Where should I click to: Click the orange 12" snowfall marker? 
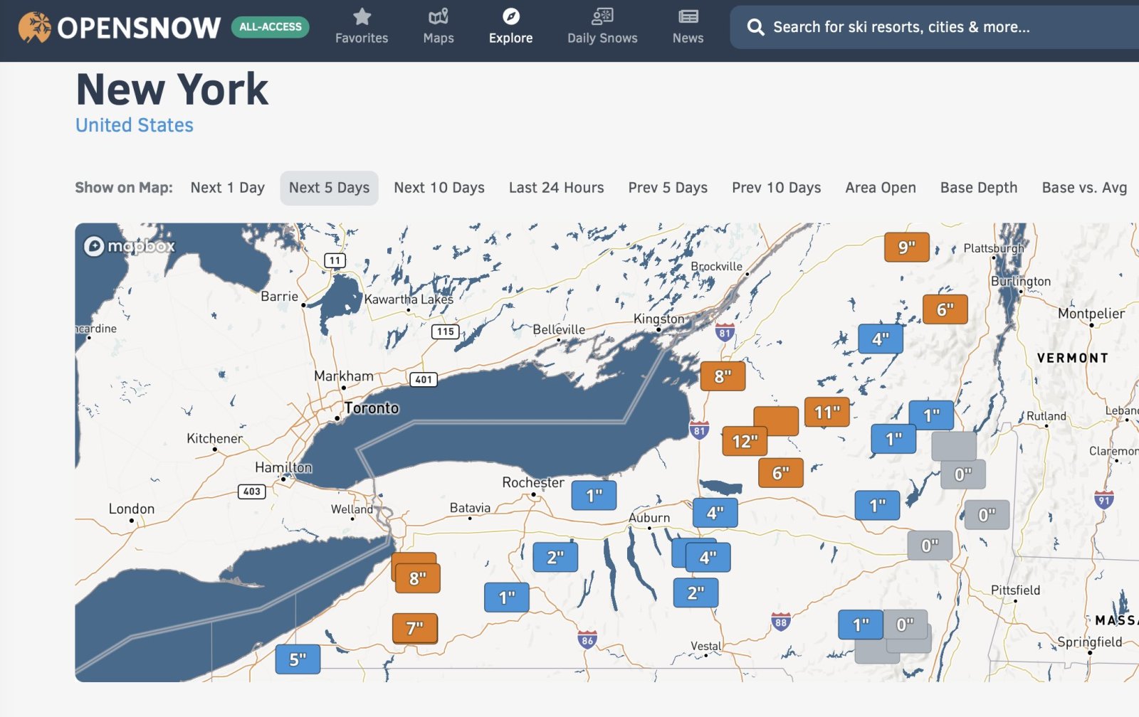[x=745, y=442]
